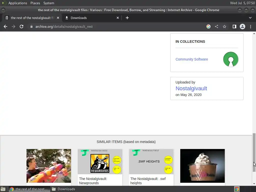Open the System menu
The height and width of the screenshot is (192, 256).
(49, 3)
